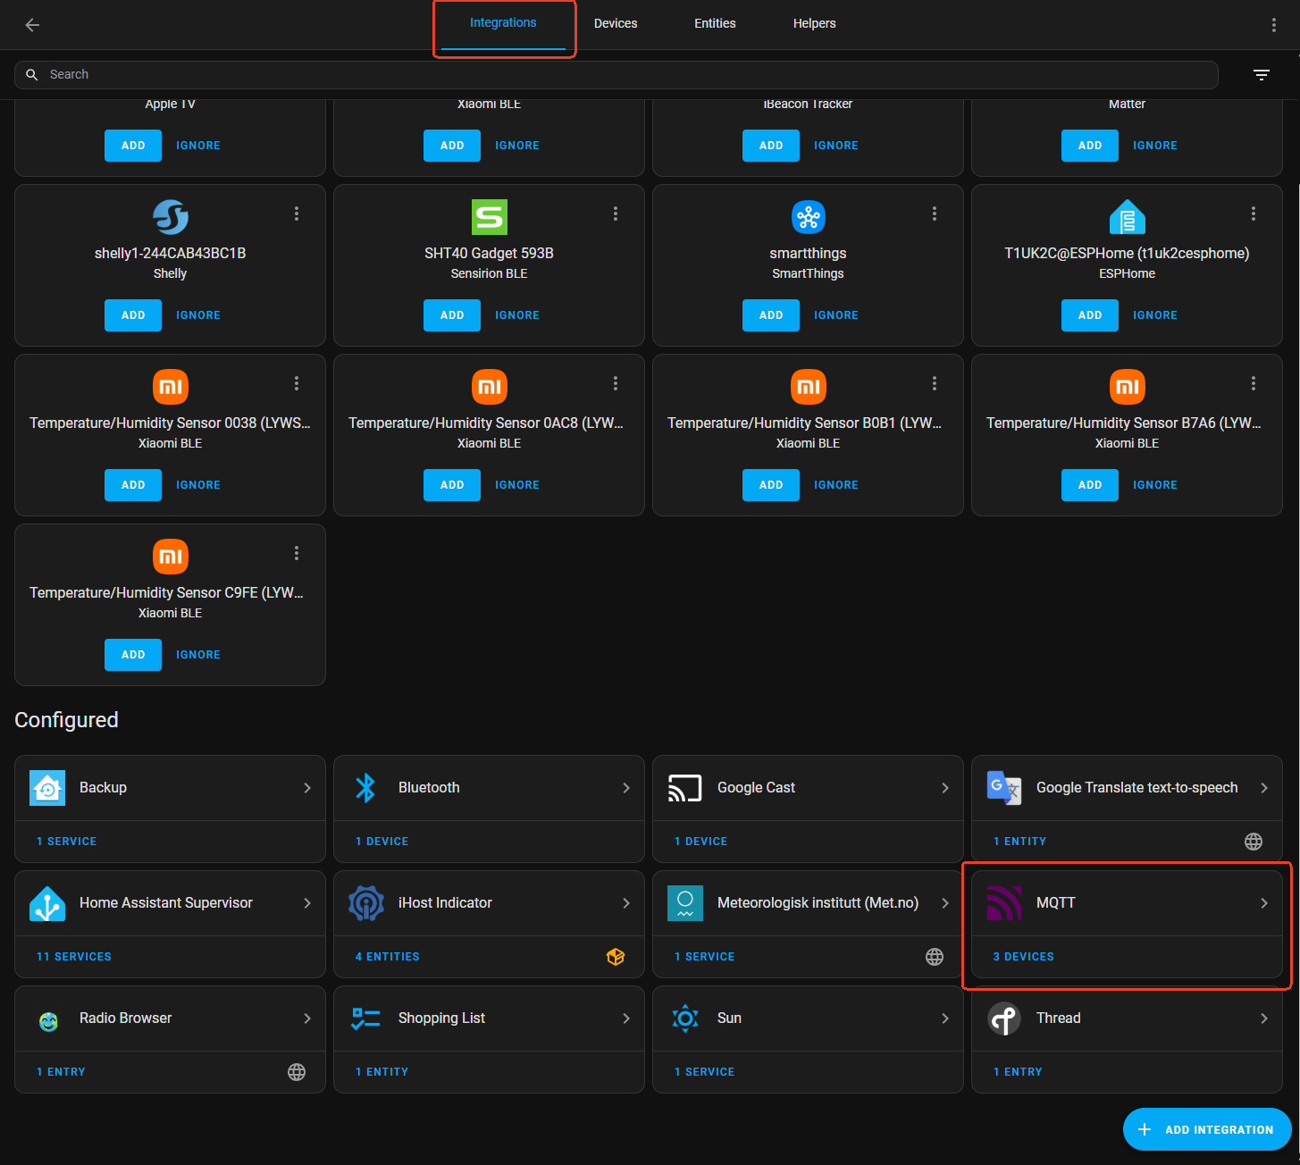Ignore the T1UK2C@ESPHome device
The width and height of the screenshot is (1300, 1165).
(x=1155, y=315)
